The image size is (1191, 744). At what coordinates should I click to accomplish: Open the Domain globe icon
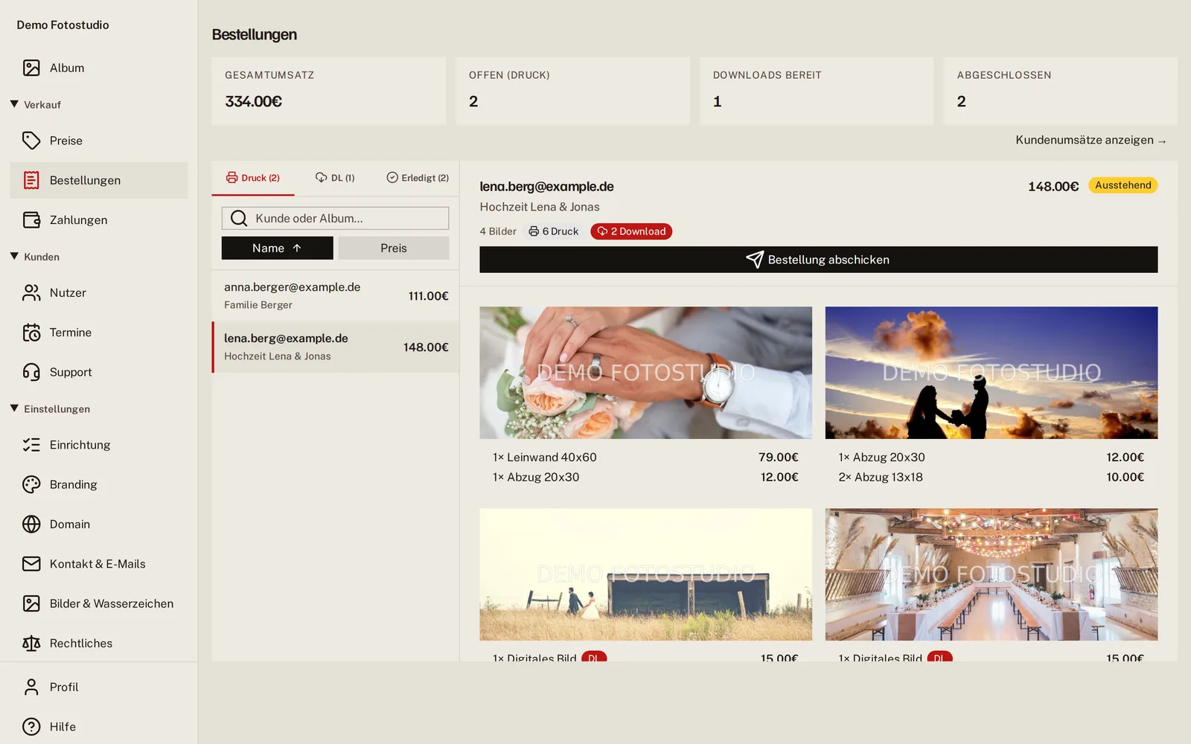click(31, 525)
